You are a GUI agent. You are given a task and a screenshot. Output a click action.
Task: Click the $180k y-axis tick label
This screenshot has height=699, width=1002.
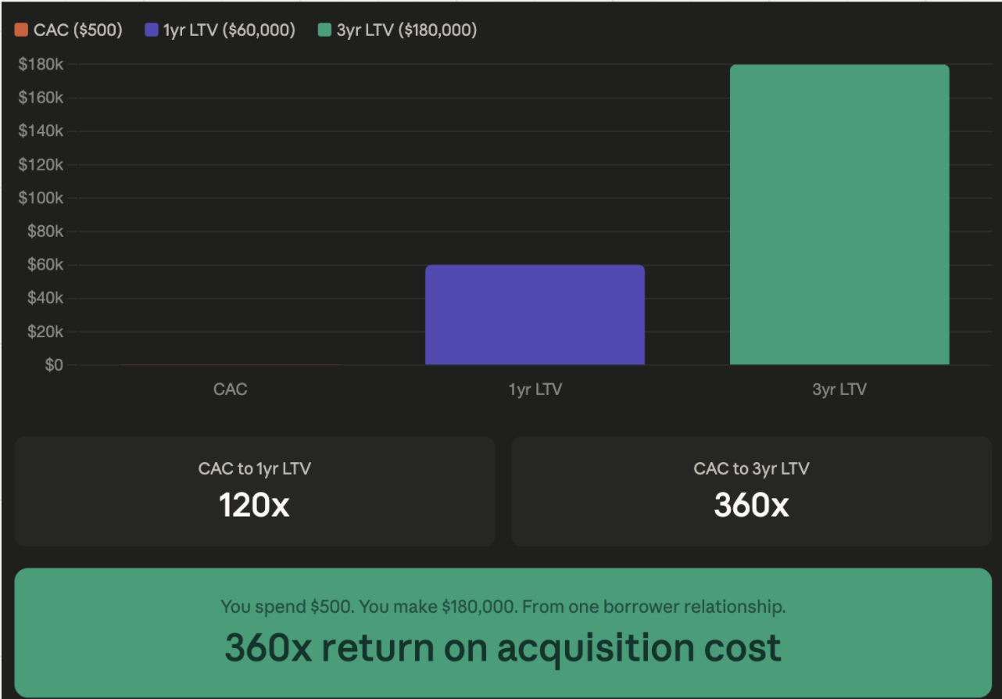click(41, 64)
